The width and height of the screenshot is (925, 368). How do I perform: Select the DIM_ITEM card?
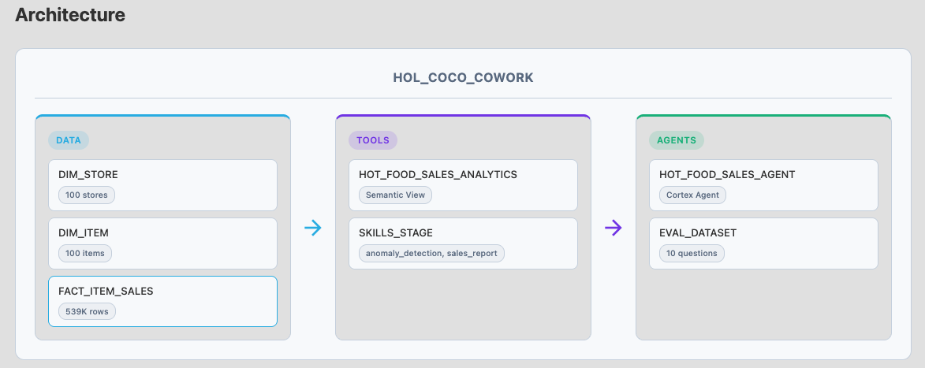[x=162, y=243]
